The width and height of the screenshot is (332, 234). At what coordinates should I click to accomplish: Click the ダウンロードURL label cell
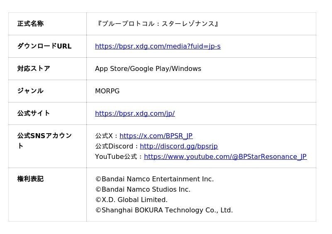click(44, 46)
